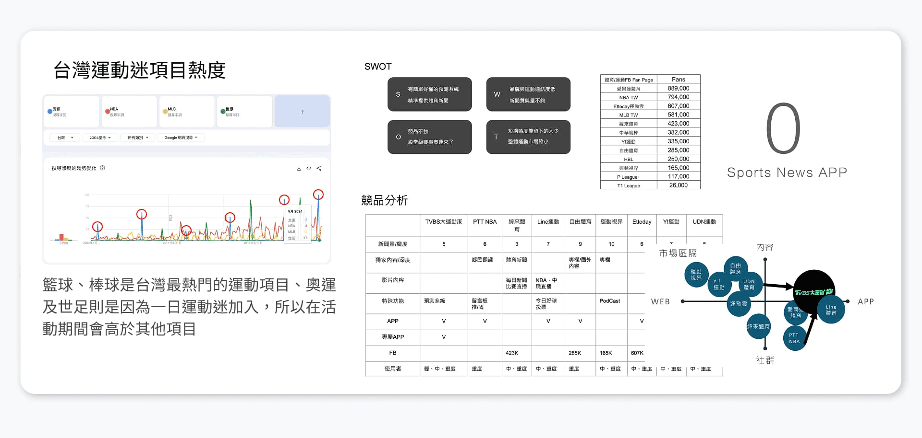This screenshot has width=922, height=438.
Task: Click the red dot of the NBA search term
Action: (108, 112)
